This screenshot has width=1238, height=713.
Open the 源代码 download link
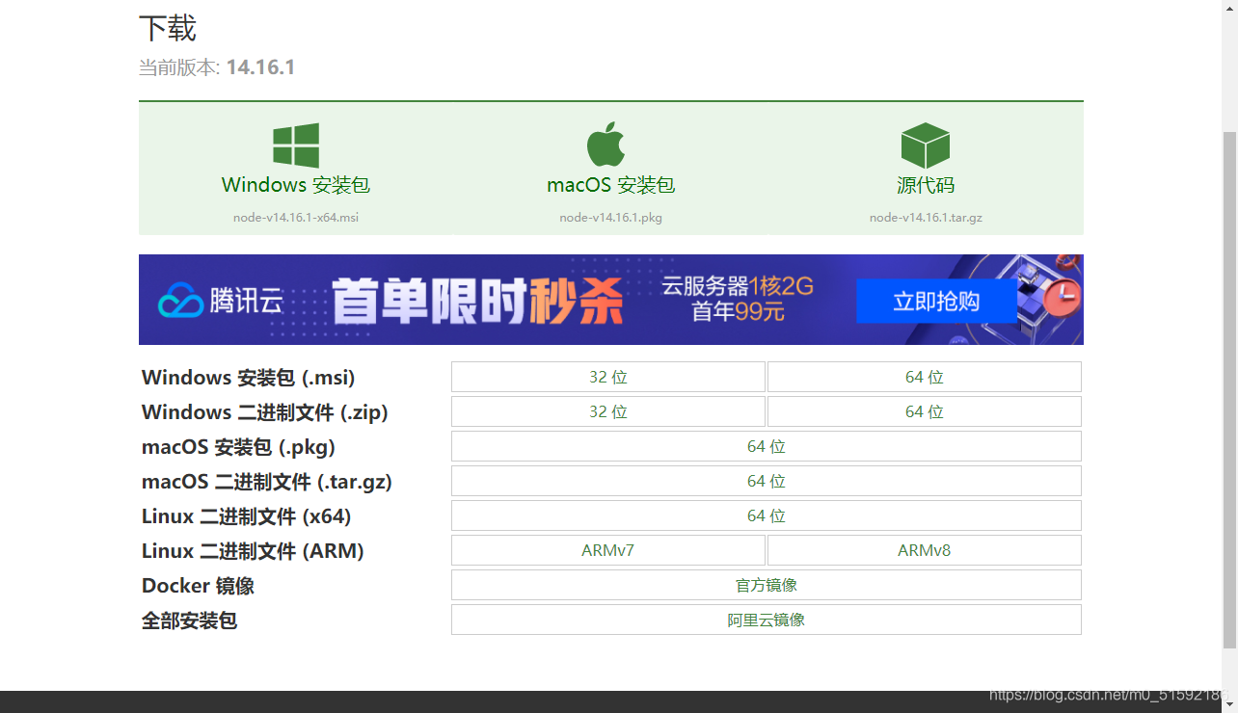[926, 185]
